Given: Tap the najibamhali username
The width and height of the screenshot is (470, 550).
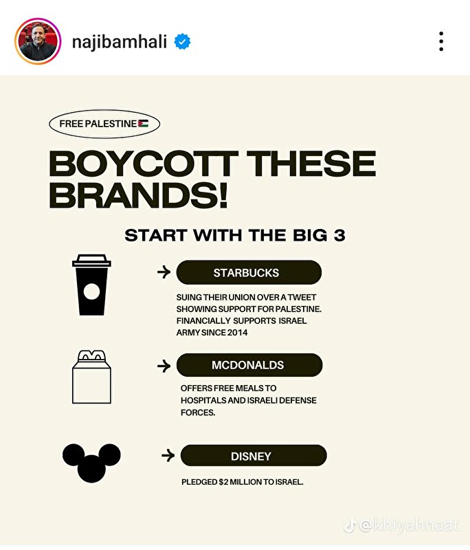Looking at the screenshot, I should pyautogui.click(x=119, y=42).
